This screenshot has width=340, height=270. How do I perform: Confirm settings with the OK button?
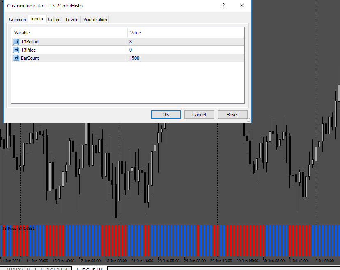click(166, 114)
